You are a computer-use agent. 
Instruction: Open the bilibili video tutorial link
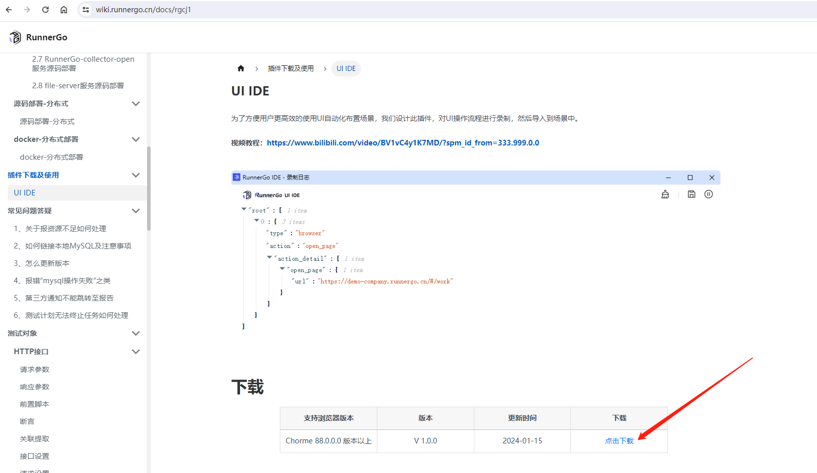pos(403,143)
